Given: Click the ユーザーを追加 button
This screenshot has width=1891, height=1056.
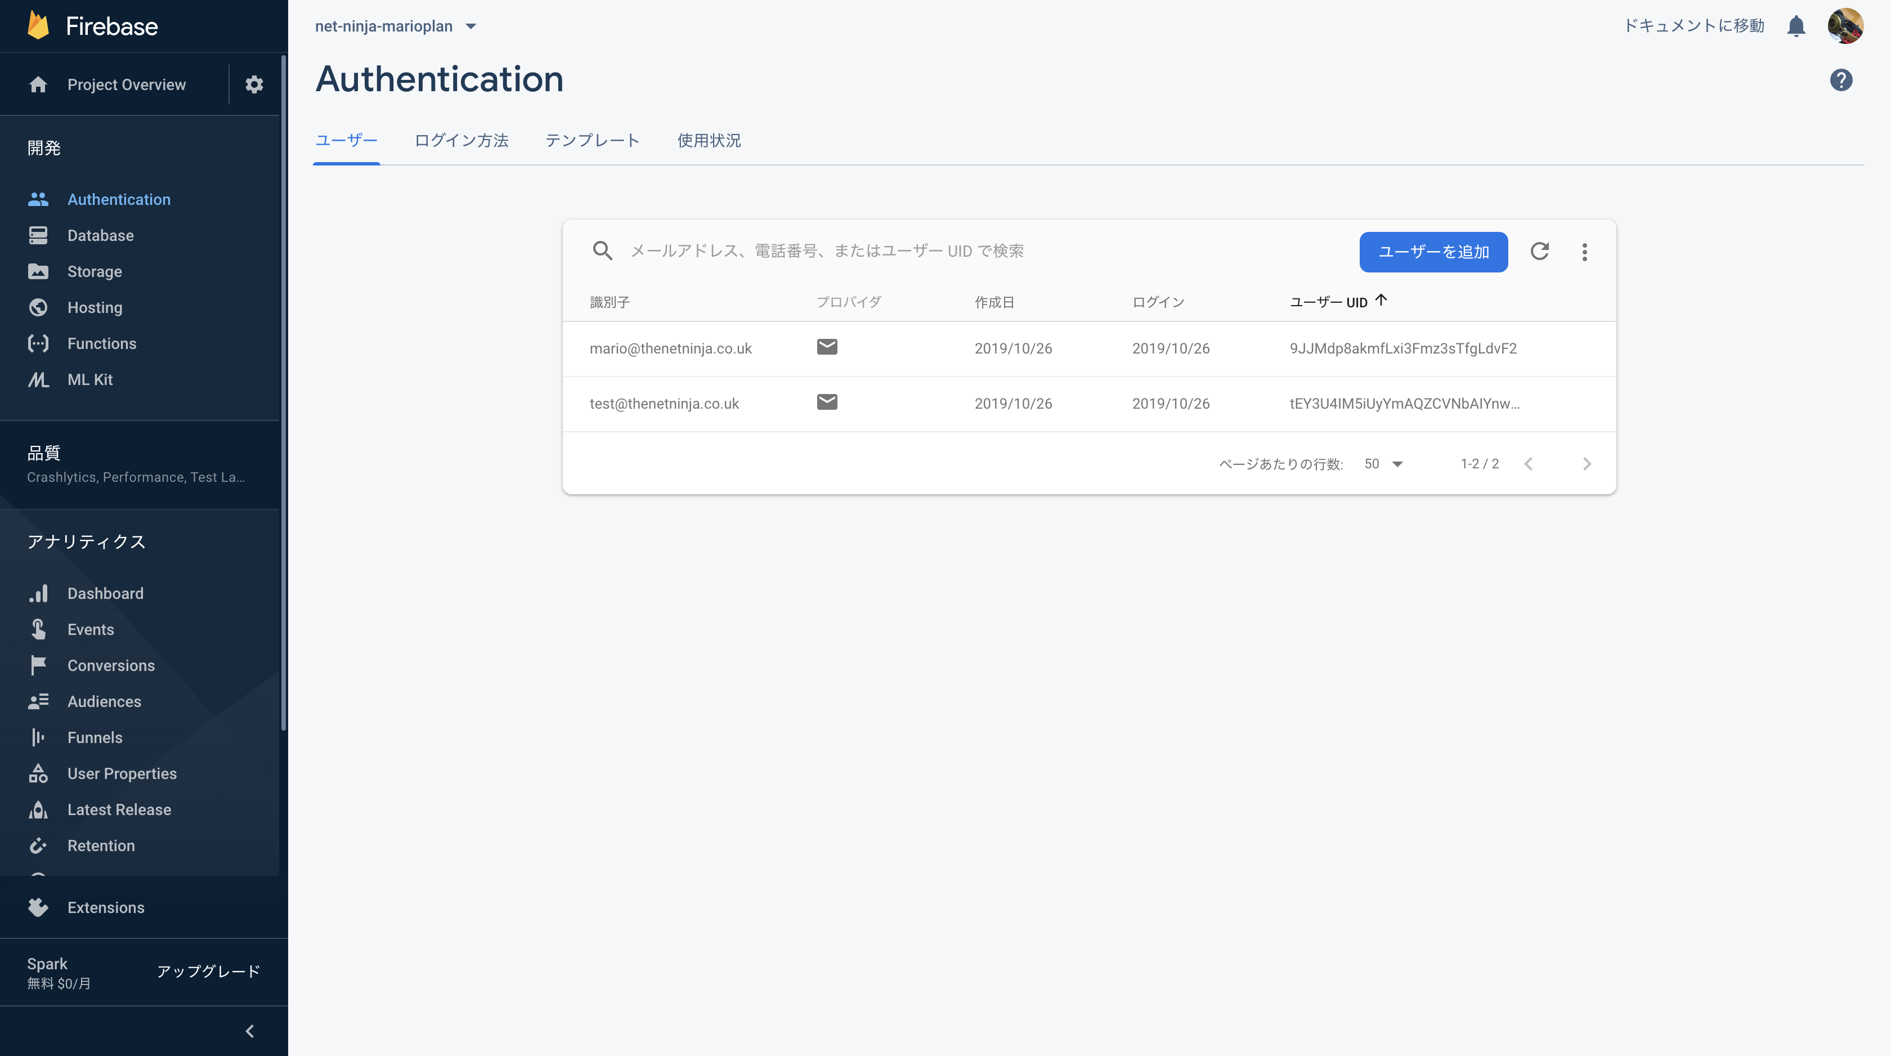Looking at the screenshot, I should point(1433,252).
